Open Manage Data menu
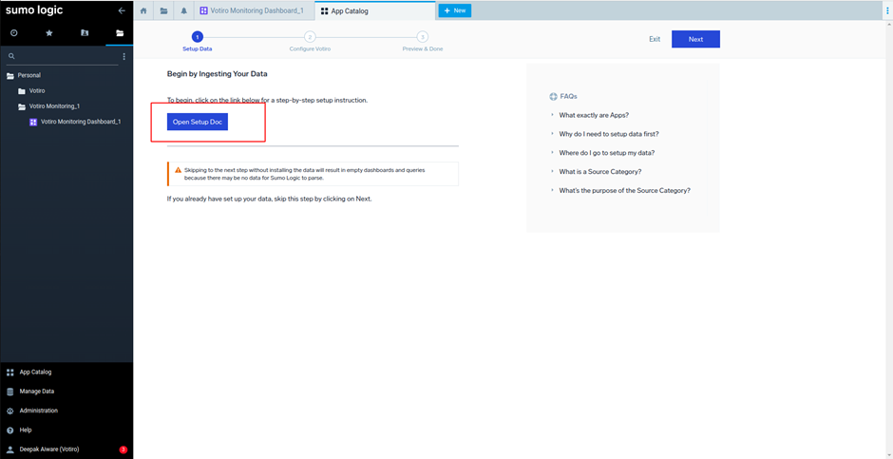 [37, 392]
